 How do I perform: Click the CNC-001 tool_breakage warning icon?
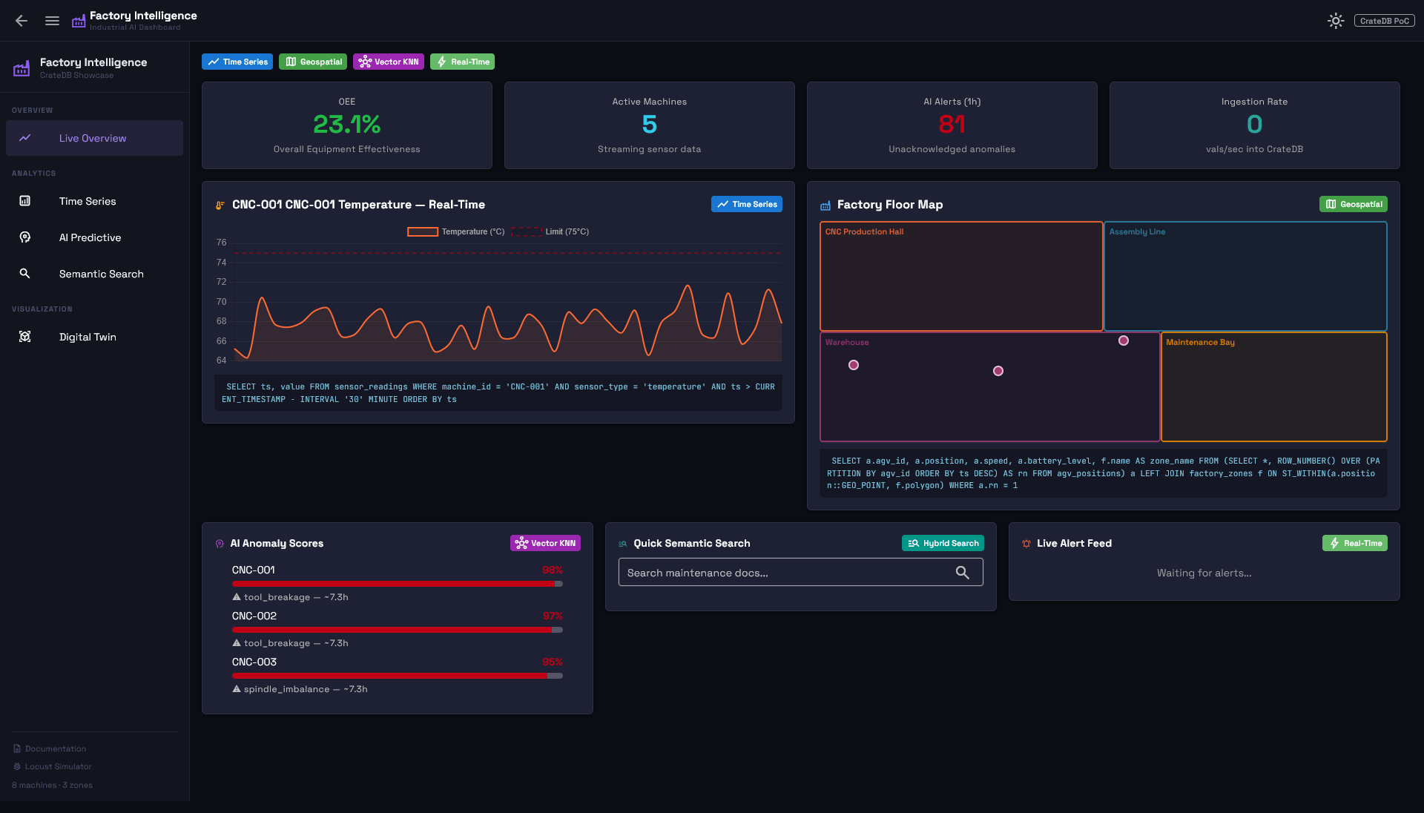click(x=237, y=597)
